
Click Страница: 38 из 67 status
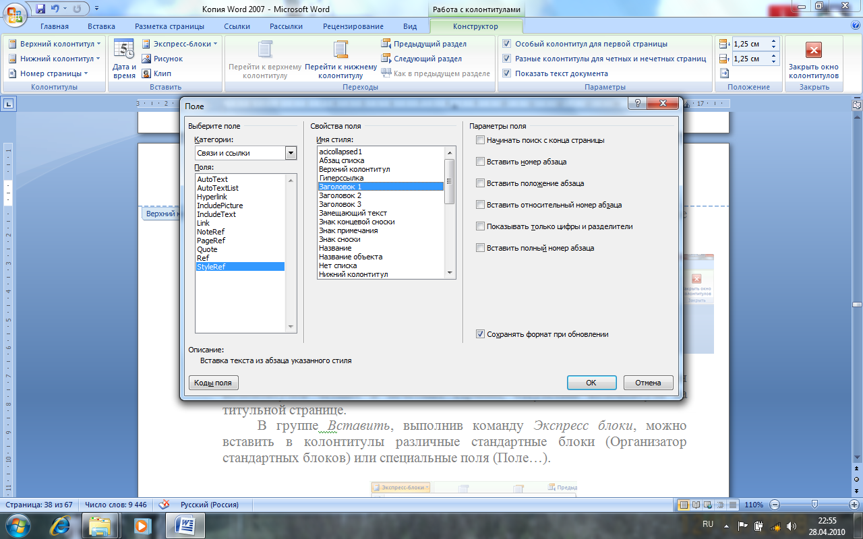[x=39, y=505]
